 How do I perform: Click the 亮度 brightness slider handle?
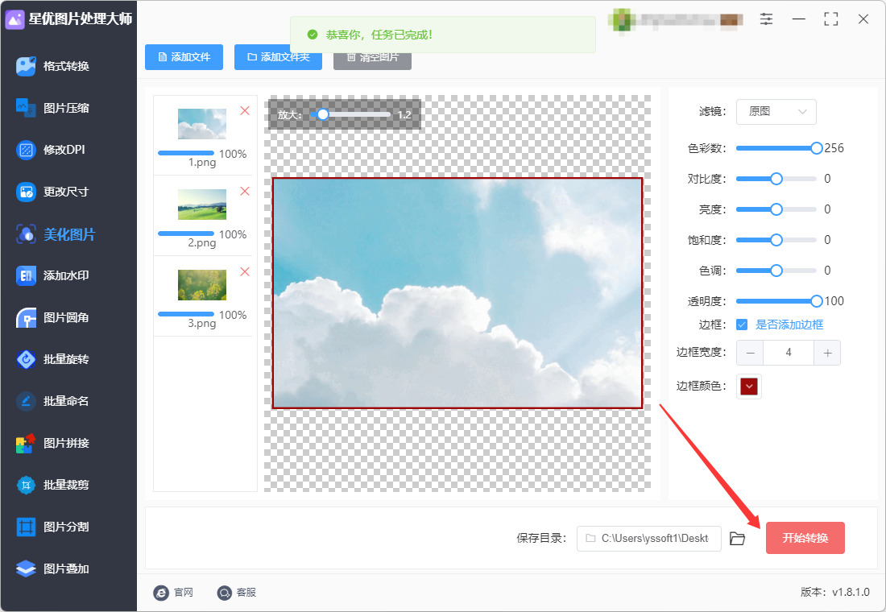point(776,209)
